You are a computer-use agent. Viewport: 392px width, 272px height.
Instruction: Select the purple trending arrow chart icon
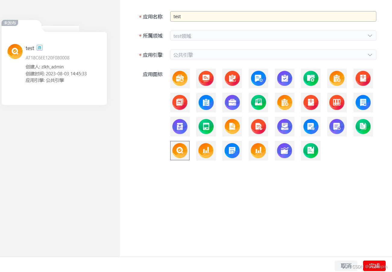click(x=284, y=151)
